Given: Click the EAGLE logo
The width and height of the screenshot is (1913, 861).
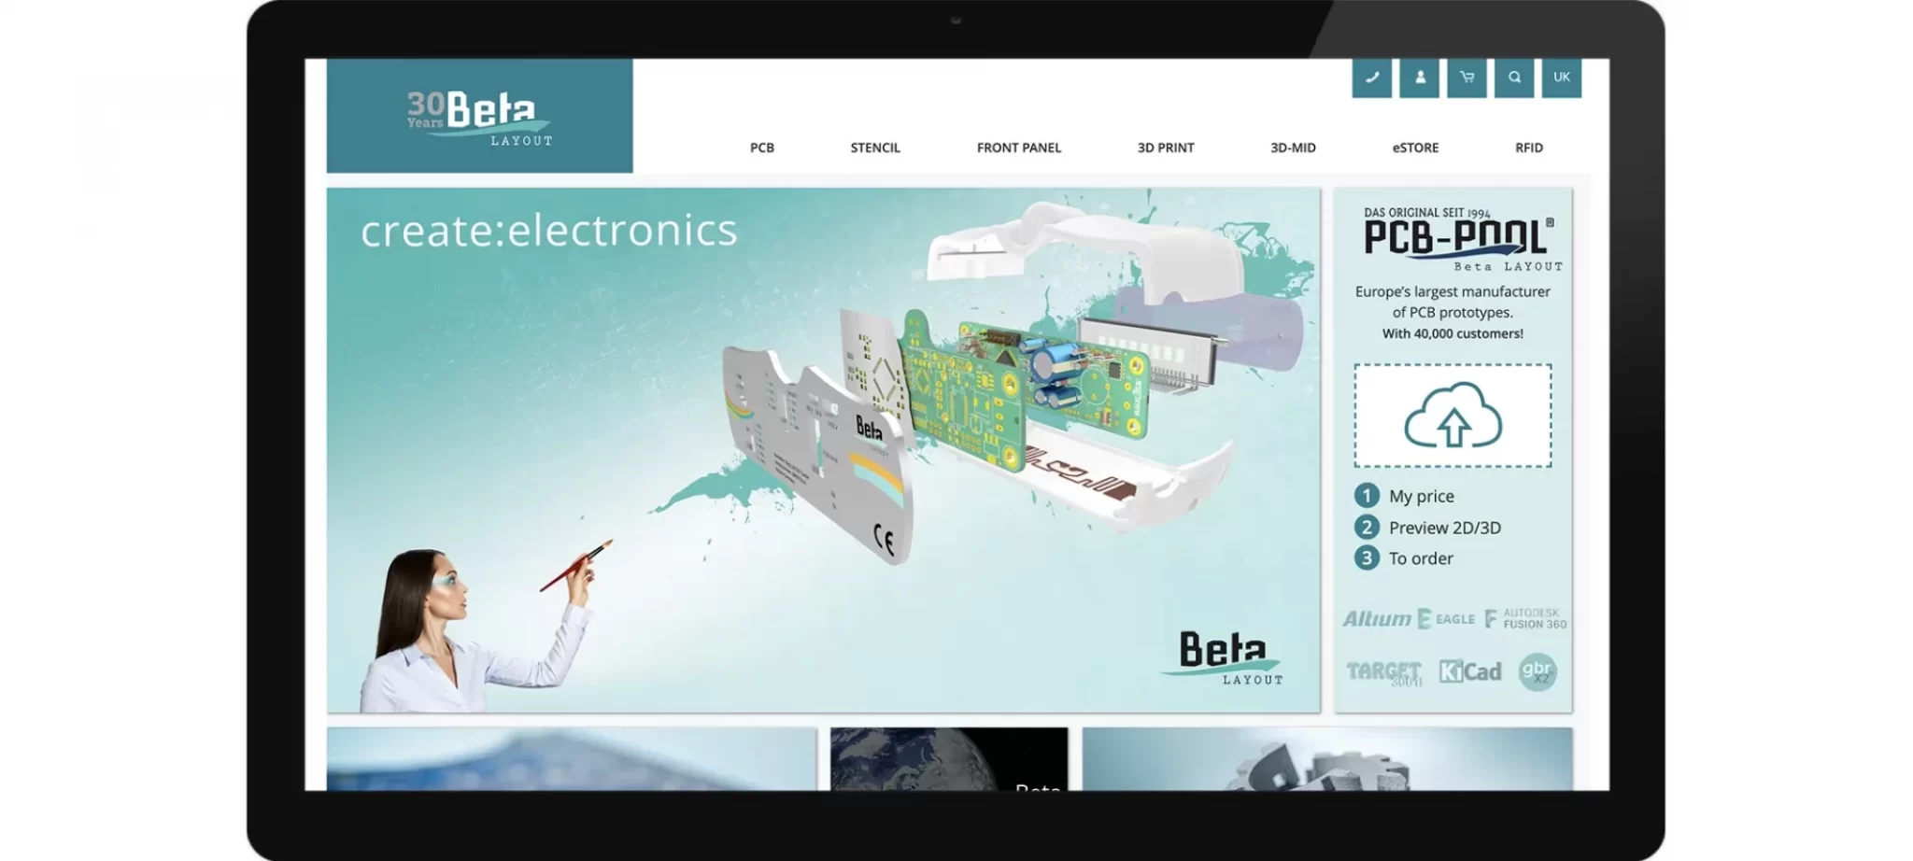Looking at the screenshot, I should (1446, 618).
